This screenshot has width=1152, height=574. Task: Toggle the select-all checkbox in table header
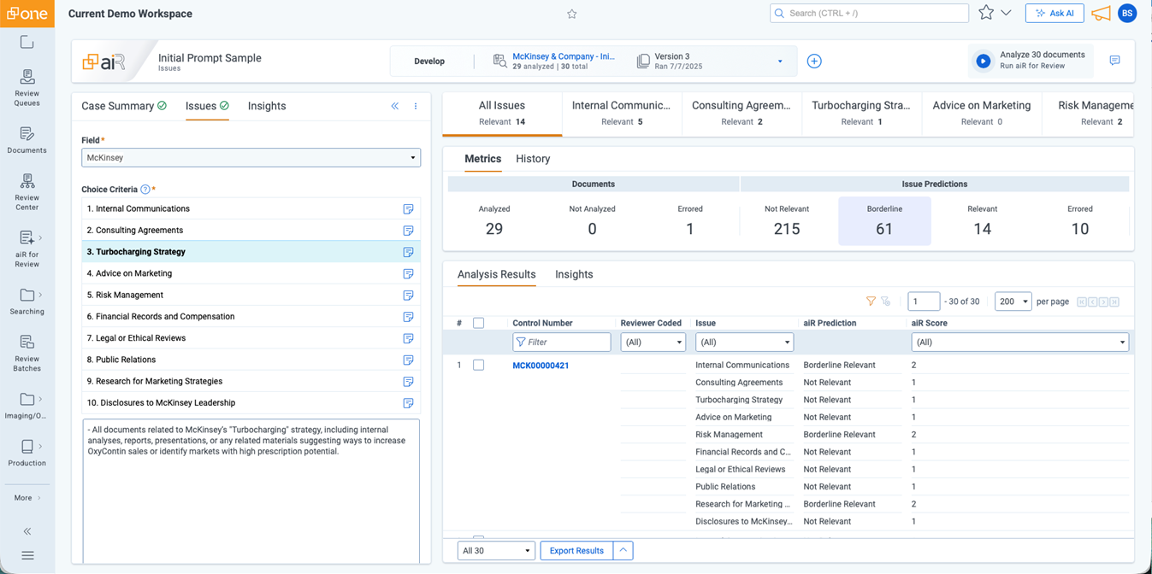(x=479, y=323)
